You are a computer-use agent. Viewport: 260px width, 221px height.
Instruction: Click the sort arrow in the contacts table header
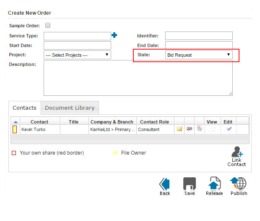pos(16,122)
